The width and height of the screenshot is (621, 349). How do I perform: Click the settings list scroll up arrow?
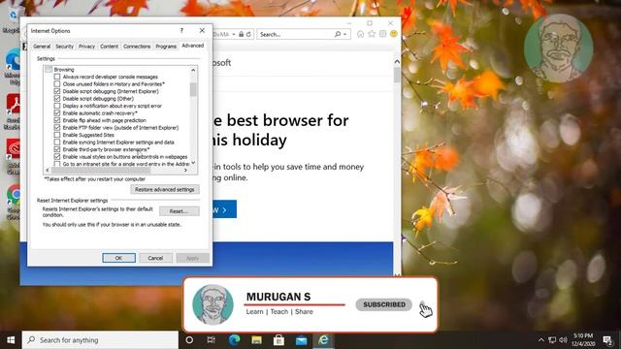(193, 70)
